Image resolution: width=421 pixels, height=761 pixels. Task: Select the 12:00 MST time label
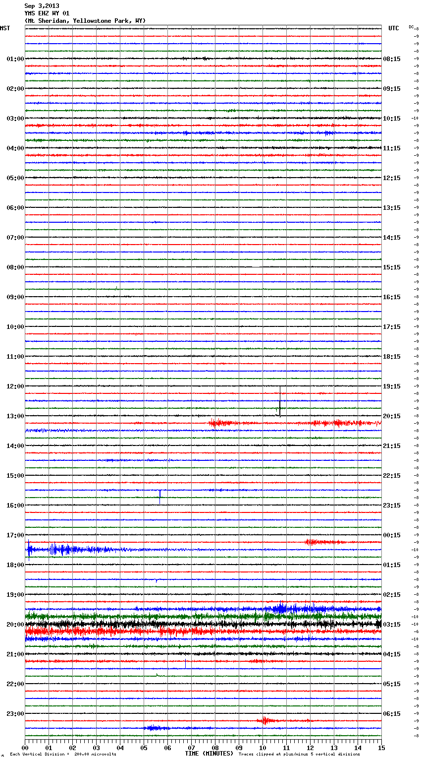[x=15, y=386]
